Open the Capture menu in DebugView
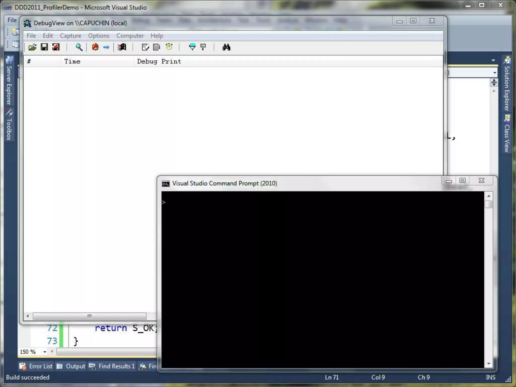Image resolution: width=516 pixels, height=387 pixels. tap(70, 36)
